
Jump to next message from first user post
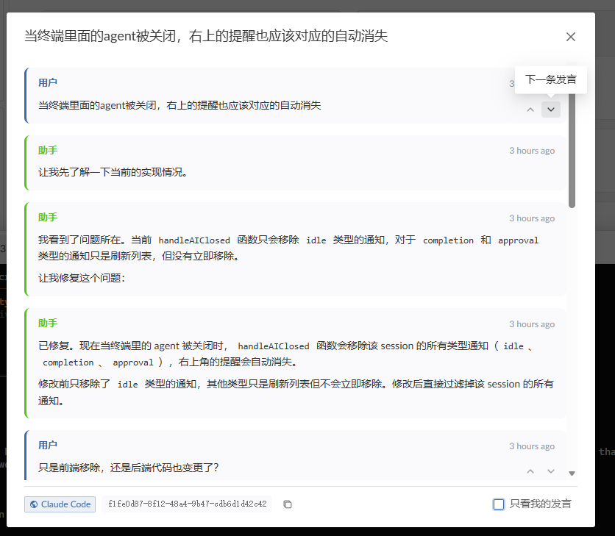[x=551, y=110]
